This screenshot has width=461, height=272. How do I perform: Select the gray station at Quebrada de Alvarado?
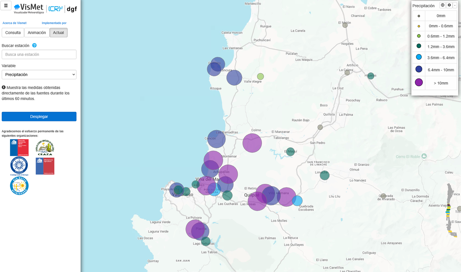pyautogui.click(x=383, y=196)
